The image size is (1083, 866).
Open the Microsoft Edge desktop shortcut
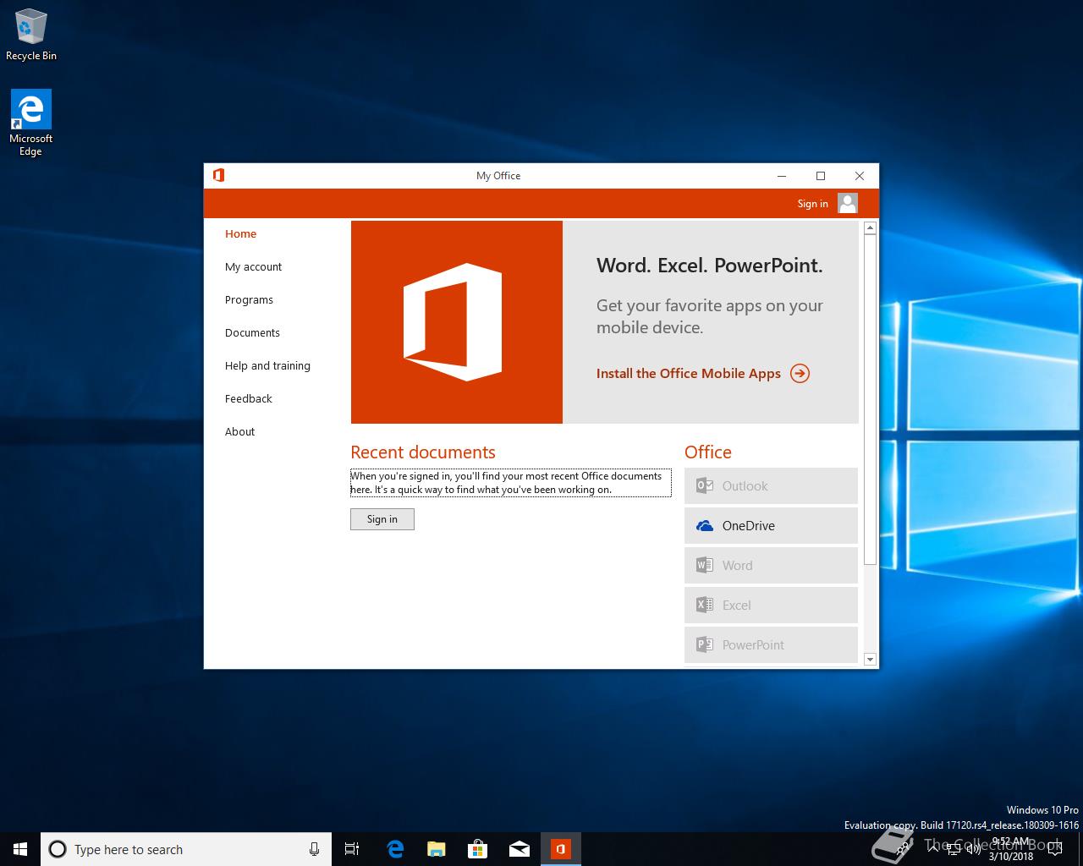click(31, 123)
